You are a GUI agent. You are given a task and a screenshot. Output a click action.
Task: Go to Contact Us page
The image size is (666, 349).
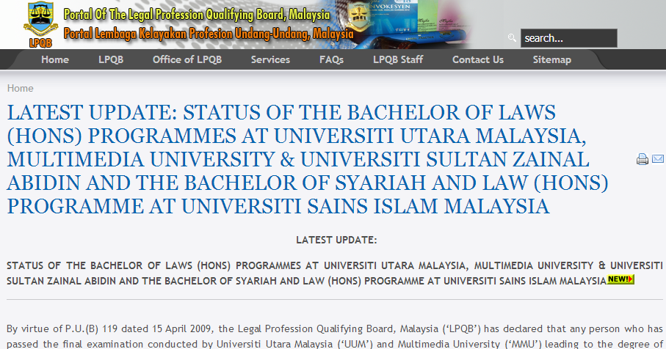(x=478, y=60)
